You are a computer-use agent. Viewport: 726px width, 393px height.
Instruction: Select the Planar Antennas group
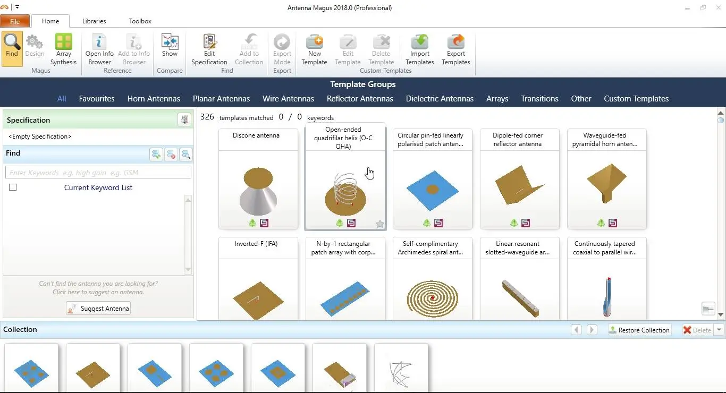(221, 99)
